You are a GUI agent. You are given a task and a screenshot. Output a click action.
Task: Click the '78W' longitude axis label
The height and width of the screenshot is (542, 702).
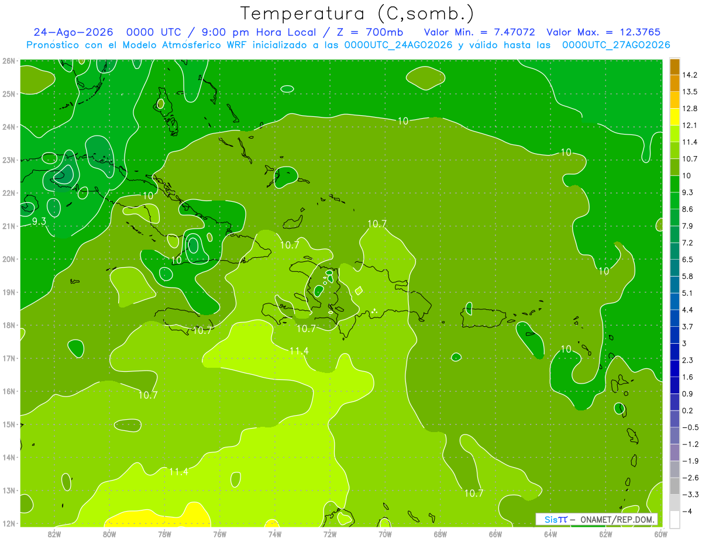click(x=164, y=534)
